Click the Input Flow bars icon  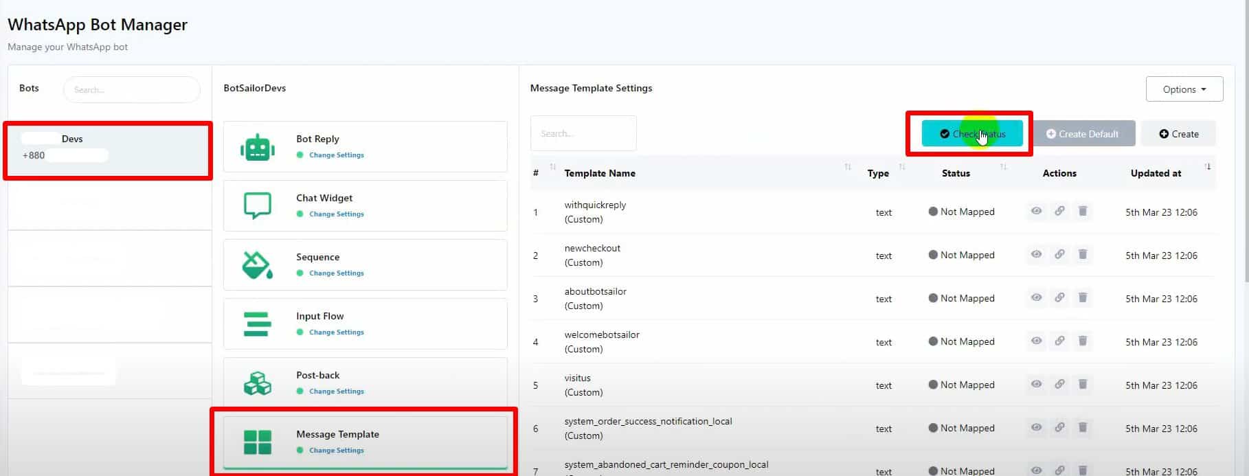(256, 324)
